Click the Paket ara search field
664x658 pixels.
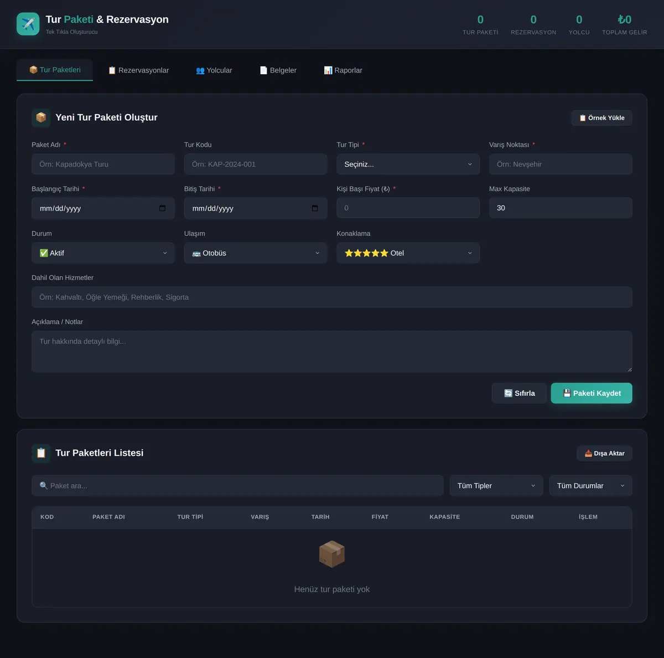click(237, 486)
